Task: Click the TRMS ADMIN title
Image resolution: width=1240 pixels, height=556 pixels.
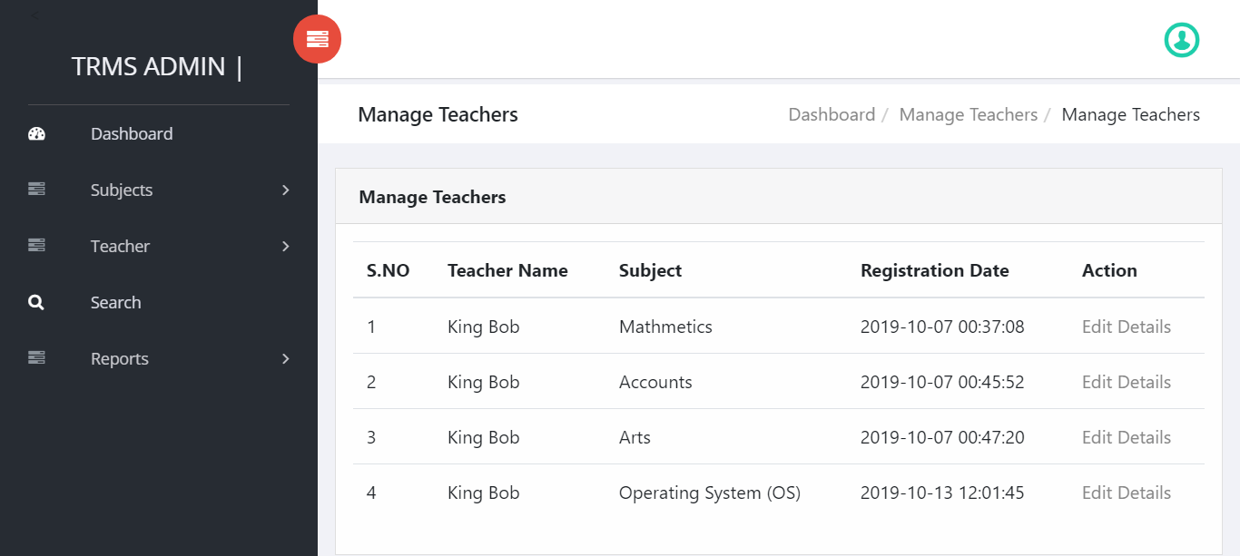Action: (x=148, y=66)
